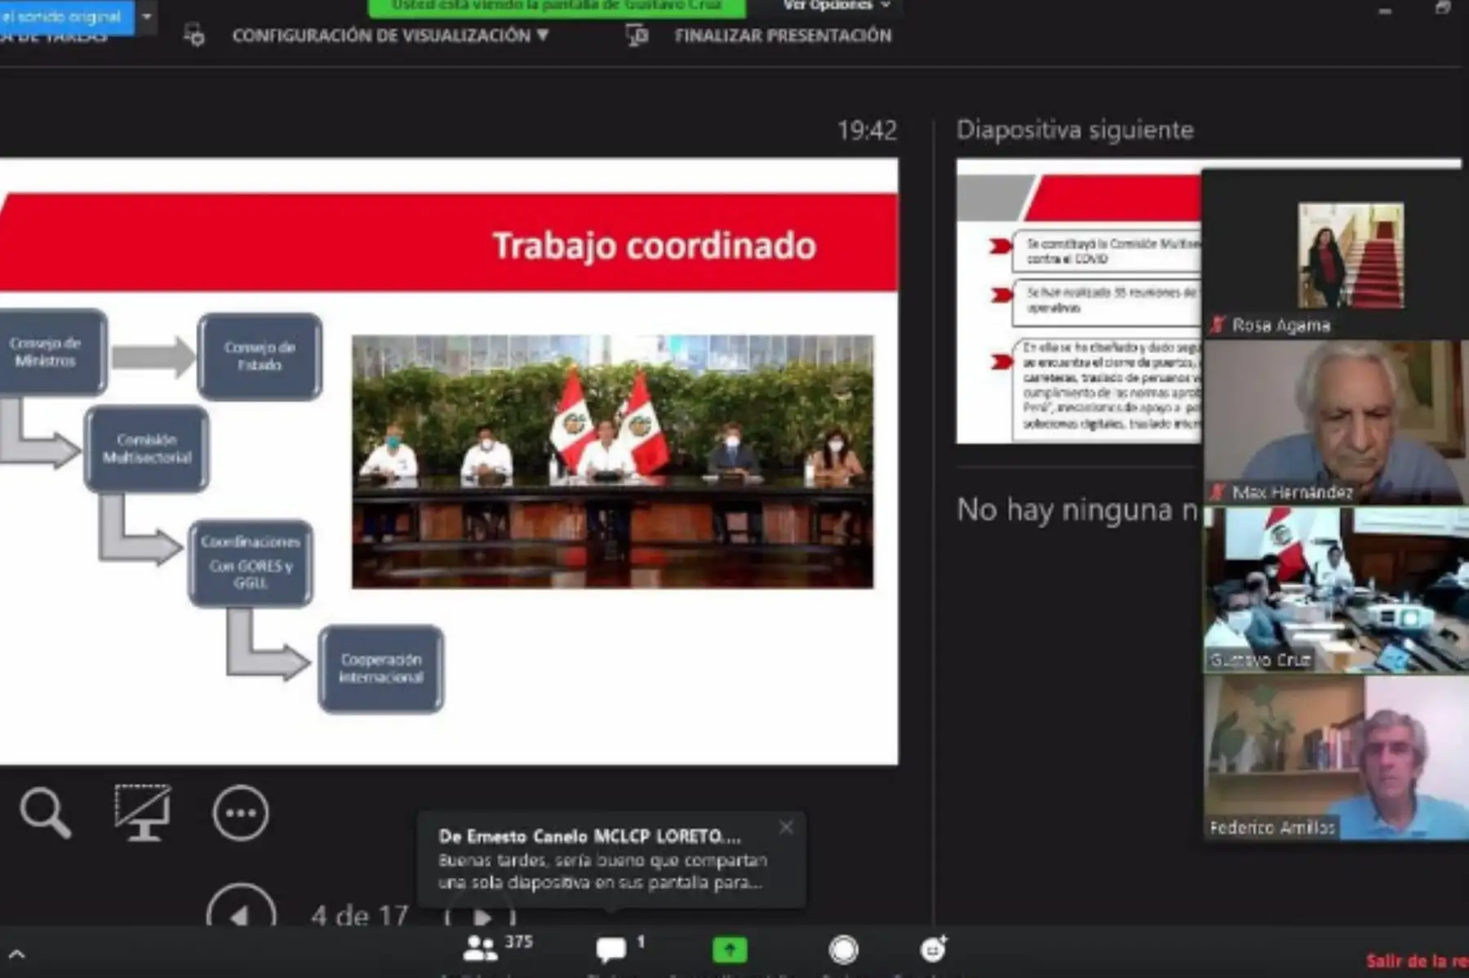This screenshot has height=978, width=1469.
Task: Click the record circle icon
Action: coord(844,949)
